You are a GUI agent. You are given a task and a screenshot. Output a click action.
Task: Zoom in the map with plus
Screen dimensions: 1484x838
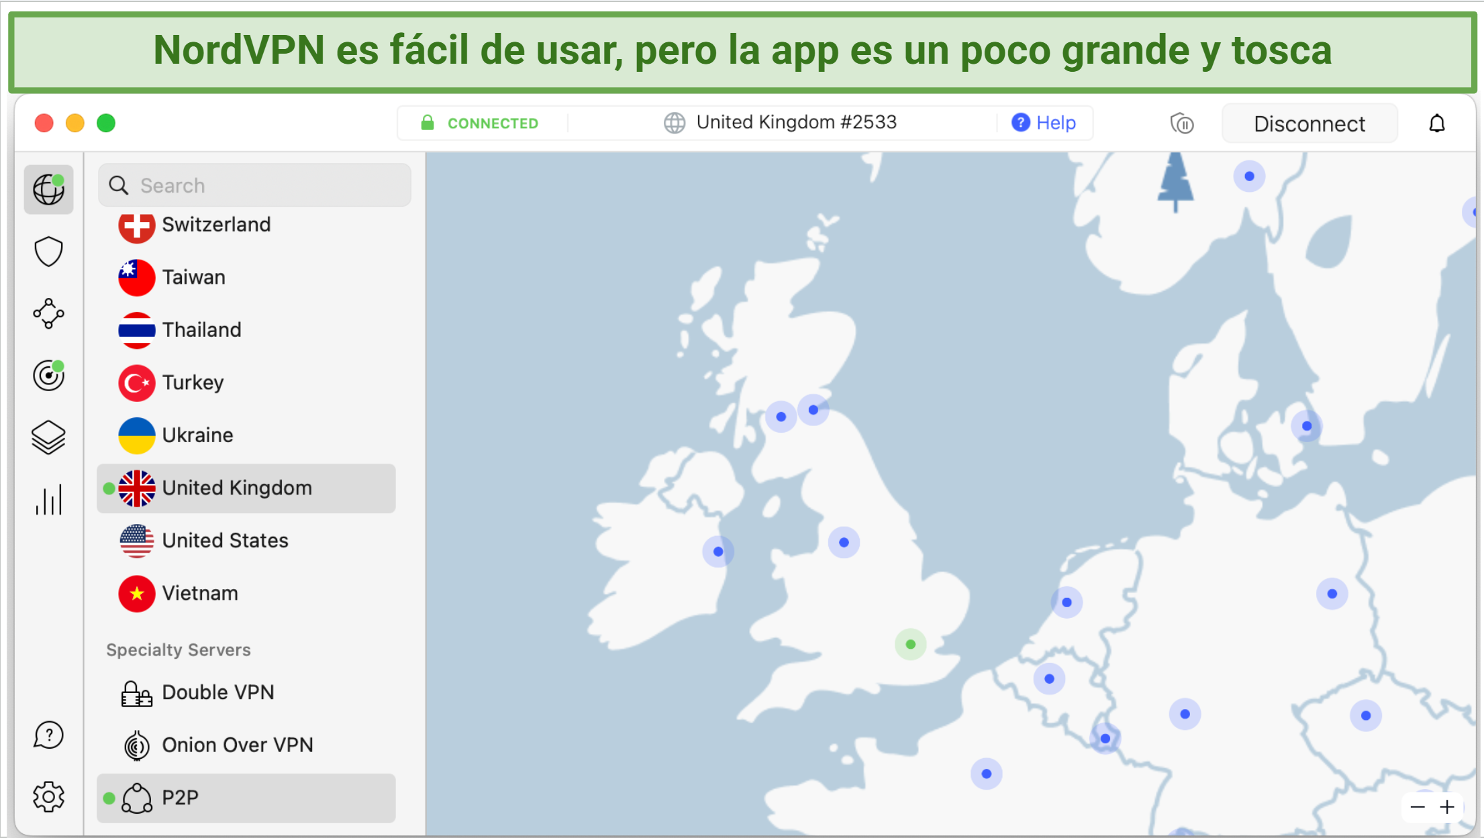1447,807
